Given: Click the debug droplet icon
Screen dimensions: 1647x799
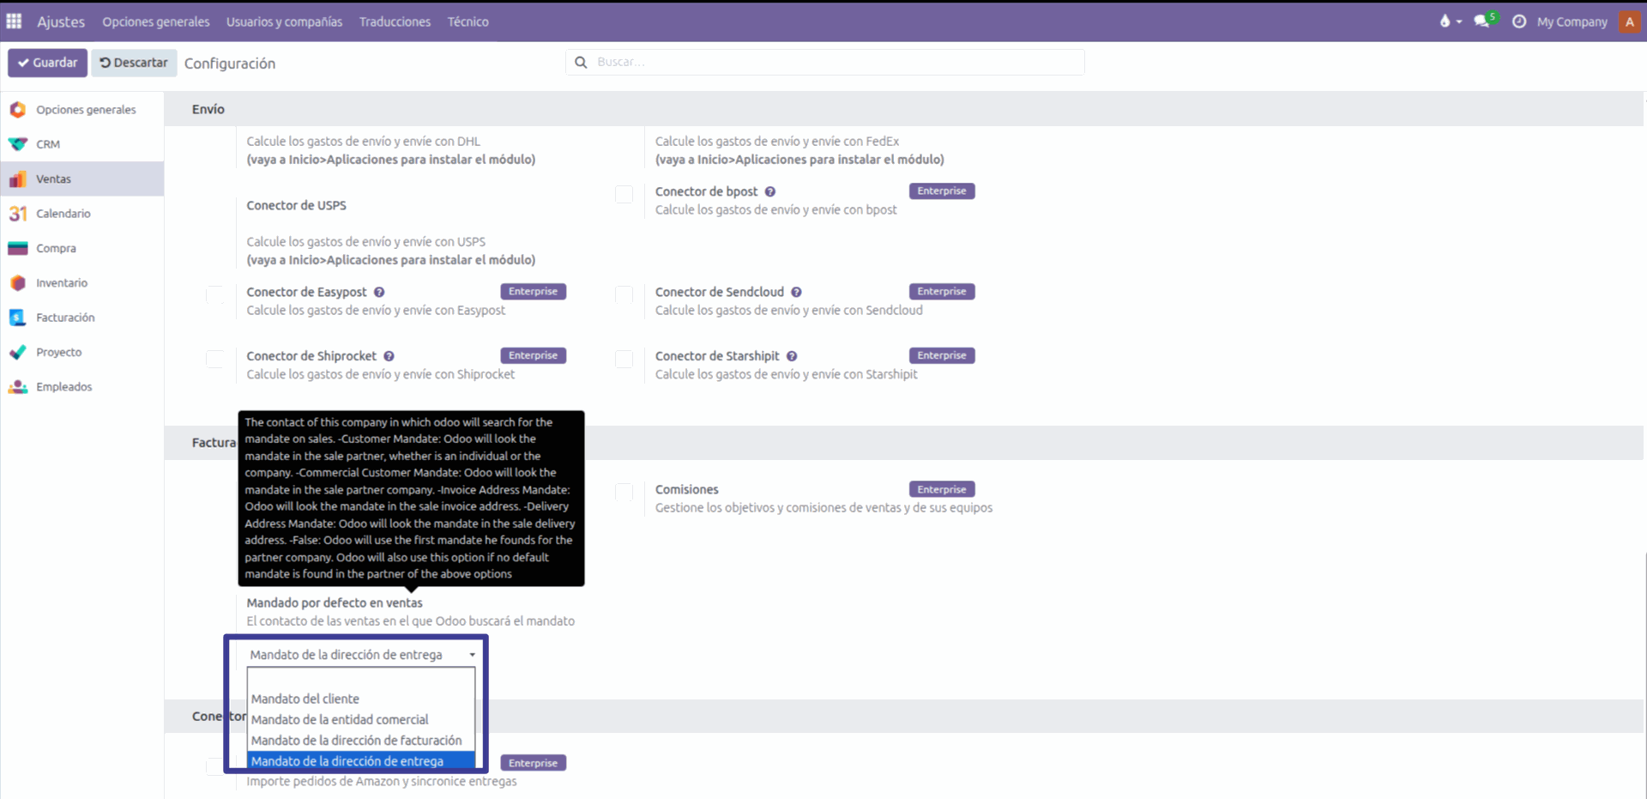Looking at the screenshot, I should click(x=1445, y=21).
